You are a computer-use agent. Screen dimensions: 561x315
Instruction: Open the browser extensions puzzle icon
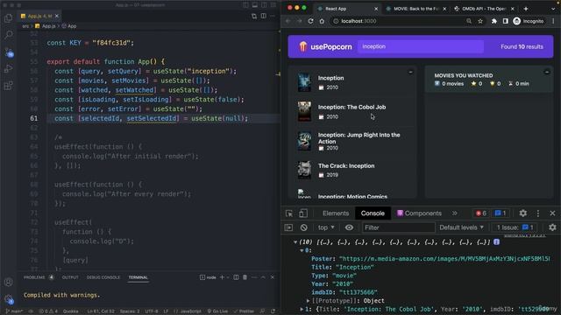(494, 21)
